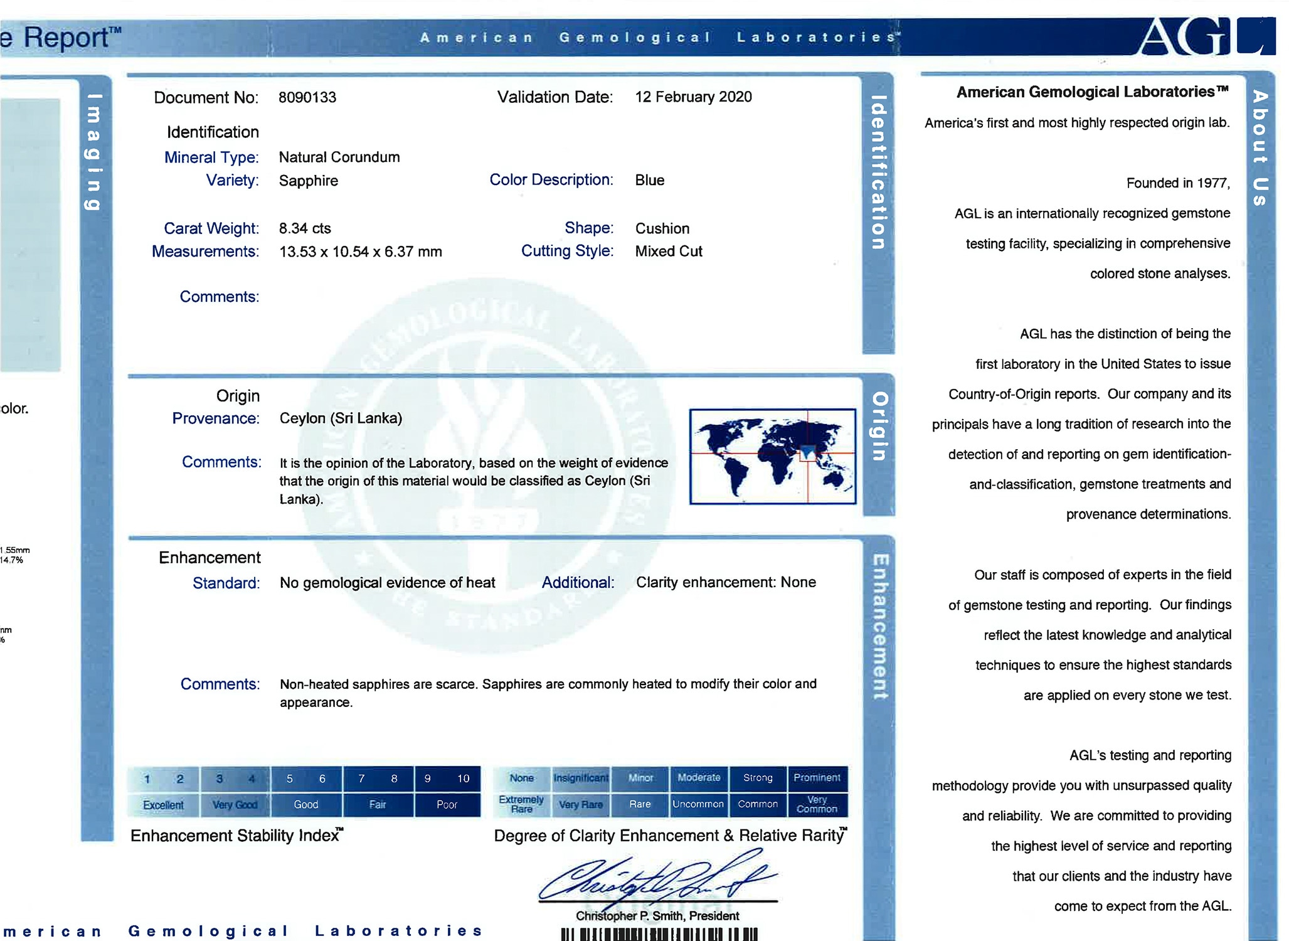Click the Prominent clarity enhancement cell
Viewport: 1289px width, 941px height.
tap(817, 778)
